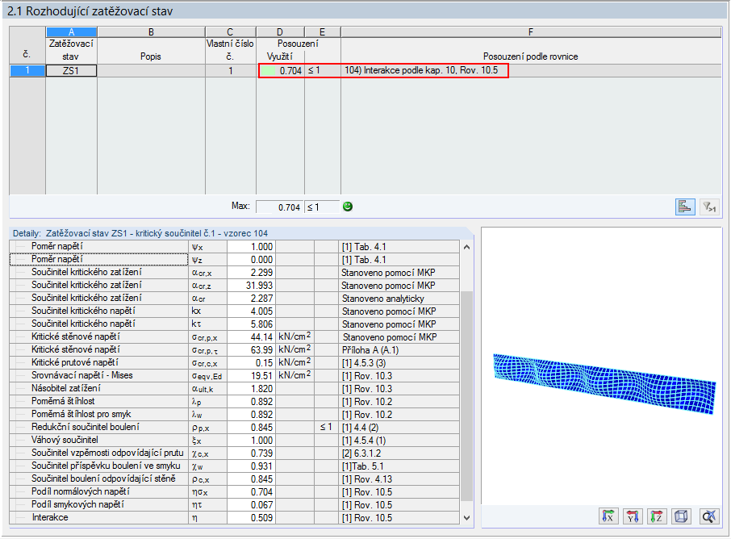Click utilization value 0.704 in row ZS1
Image resolution: width=731 pixels, height=539 pixels.
290,71
